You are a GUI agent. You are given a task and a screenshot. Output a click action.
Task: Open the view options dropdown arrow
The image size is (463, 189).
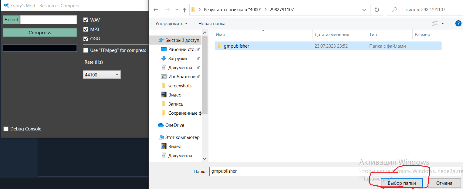pos(443,23)
